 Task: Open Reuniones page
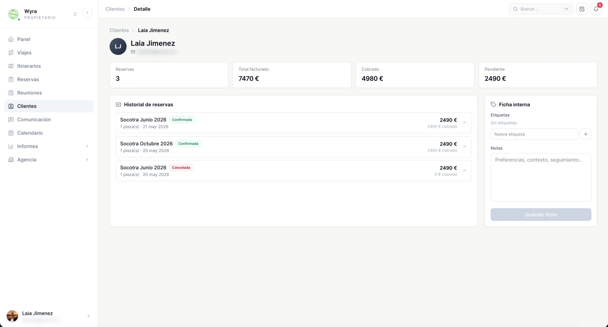(x=49, y=93)
